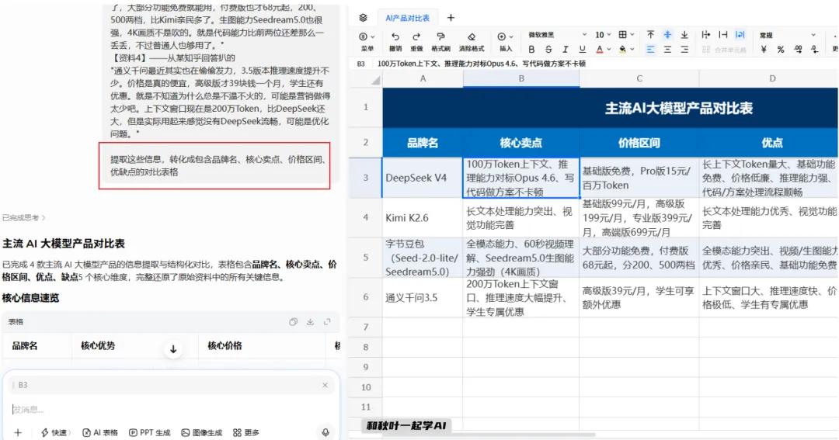Image resolution: width=839 pixels, height=440 pixels.
Task: Expand the 已完成思考 thinking section
Action: click(23, 217)
